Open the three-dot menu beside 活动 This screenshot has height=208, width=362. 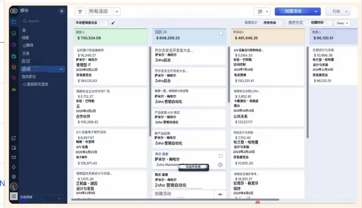61,69
